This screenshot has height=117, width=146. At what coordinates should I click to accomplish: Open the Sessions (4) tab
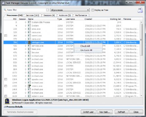coord(49,15)
